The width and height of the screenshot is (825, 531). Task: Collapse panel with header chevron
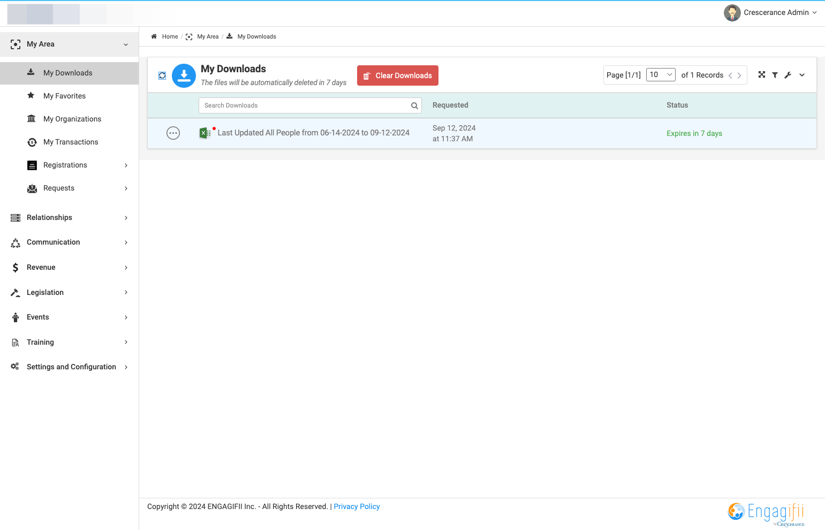[x=802, y=75]
